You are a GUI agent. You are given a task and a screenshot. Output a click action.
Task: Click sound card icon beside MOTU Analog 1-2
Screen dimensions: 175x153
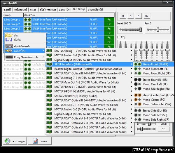coord(49,51)
